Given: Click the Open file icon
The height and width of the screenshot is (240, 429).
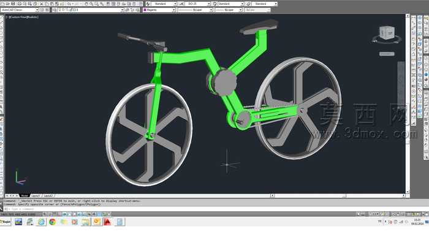Looking at the screenshot, I should click(x=7, y=4).
